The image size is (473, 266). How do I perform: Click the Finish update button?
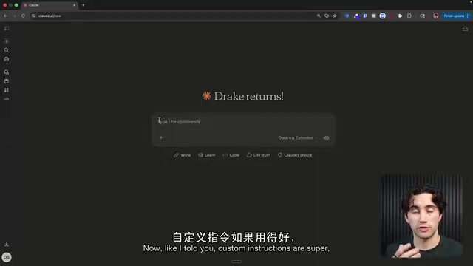[456, 16]
